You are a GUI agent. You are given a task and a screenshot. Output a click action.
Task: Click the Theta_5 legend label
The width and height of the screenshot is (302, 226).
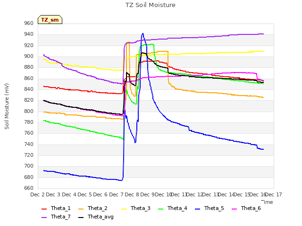[x=214, y=208]
